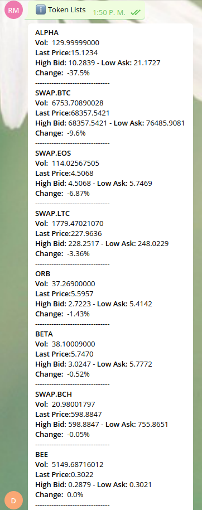Image resolution: width=202 pixels, height=510 pixels.
Task: Click the ORB token heading
Action: click(42, 273)
